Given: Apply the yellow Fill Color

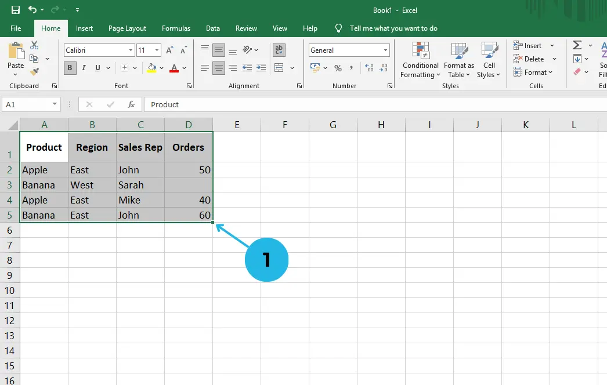Looking at the screenshot, I should [x=151, y=68].
